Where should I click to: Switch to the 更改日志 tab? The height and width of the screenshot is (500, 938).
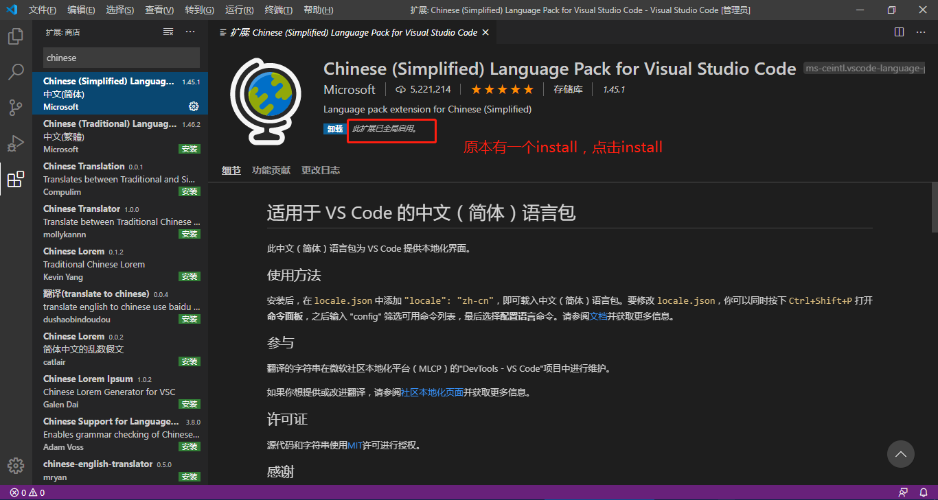[x=320, y=170]
